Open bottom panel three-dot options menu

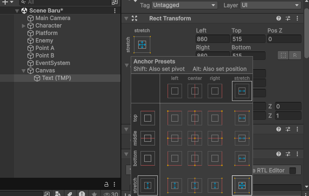(114, 184)
